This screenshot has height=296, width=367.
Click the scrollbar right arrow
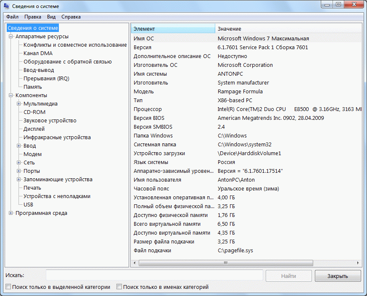coord(358,263)
